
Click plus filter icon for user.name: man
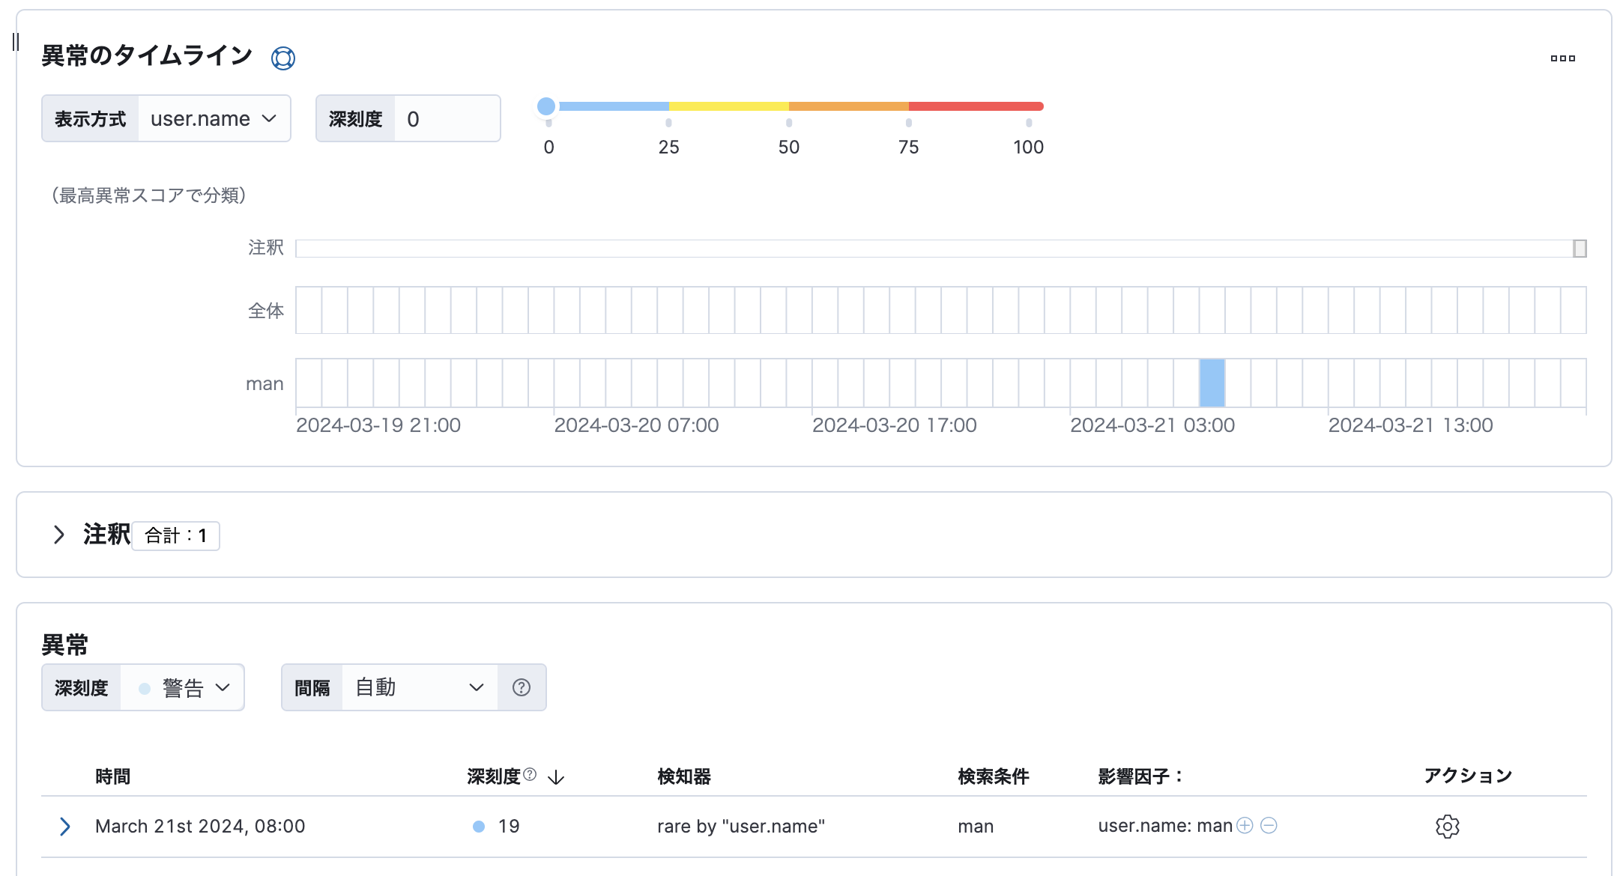pyautogui.click(x=1245, y=825)
